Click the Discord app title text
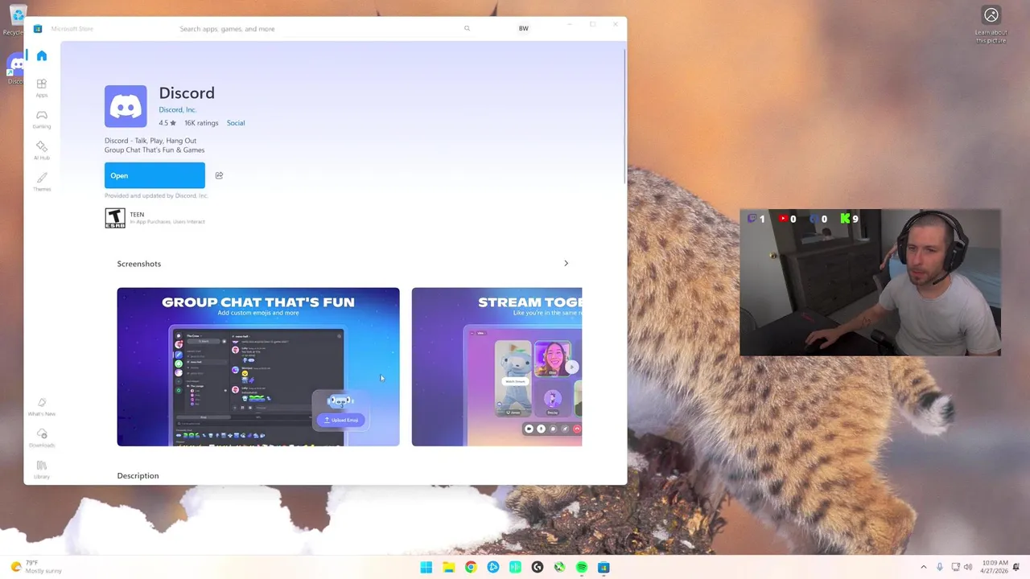 pos(187,93)
